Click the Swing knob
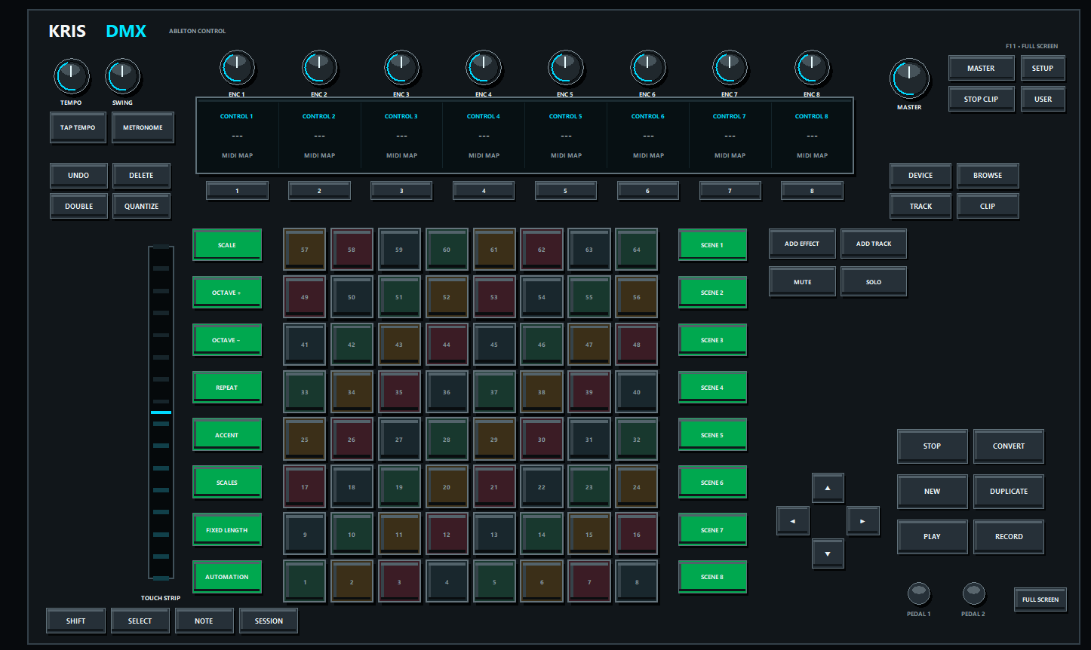The height and width of the screenshot is (650, 1091). tap(122, 76)
